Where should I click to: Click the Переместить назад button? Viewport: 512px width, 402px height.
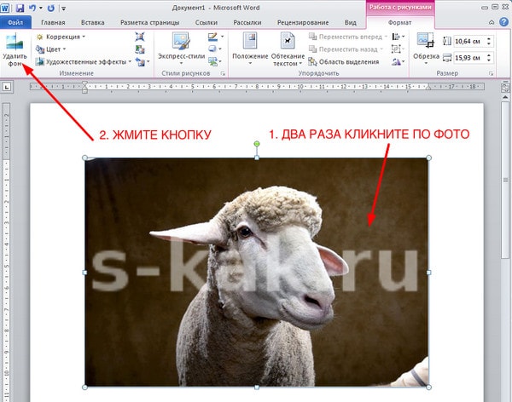coord(346,49)
